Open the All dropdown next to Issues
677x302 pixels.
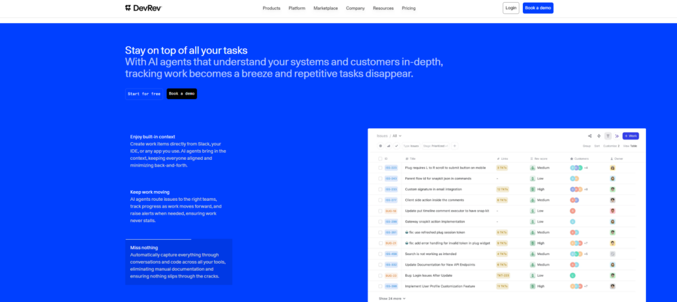click(397, 136)
